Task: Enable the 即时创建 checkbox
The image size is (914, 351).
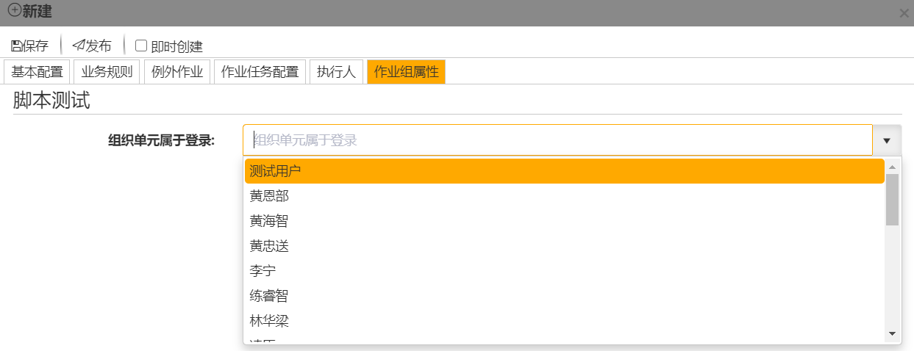Action: [x=142, y=46]
